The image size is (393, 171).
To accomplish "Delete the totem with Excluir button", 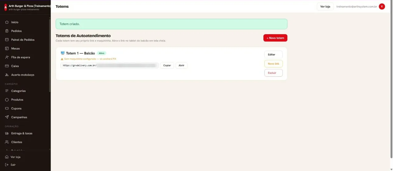I will click(273, 73).
